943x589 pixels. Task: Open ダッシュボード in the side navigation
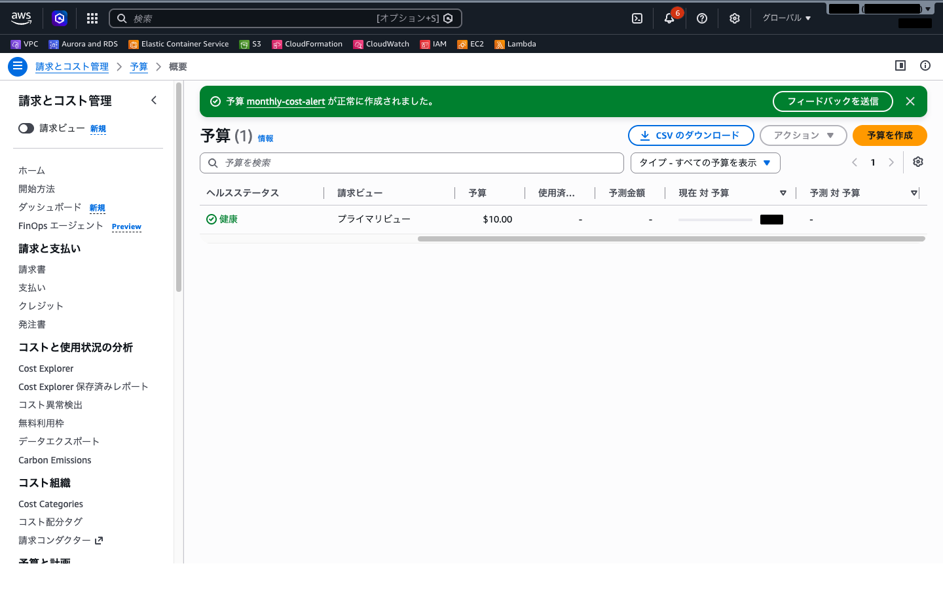click(x=50, y=207)
